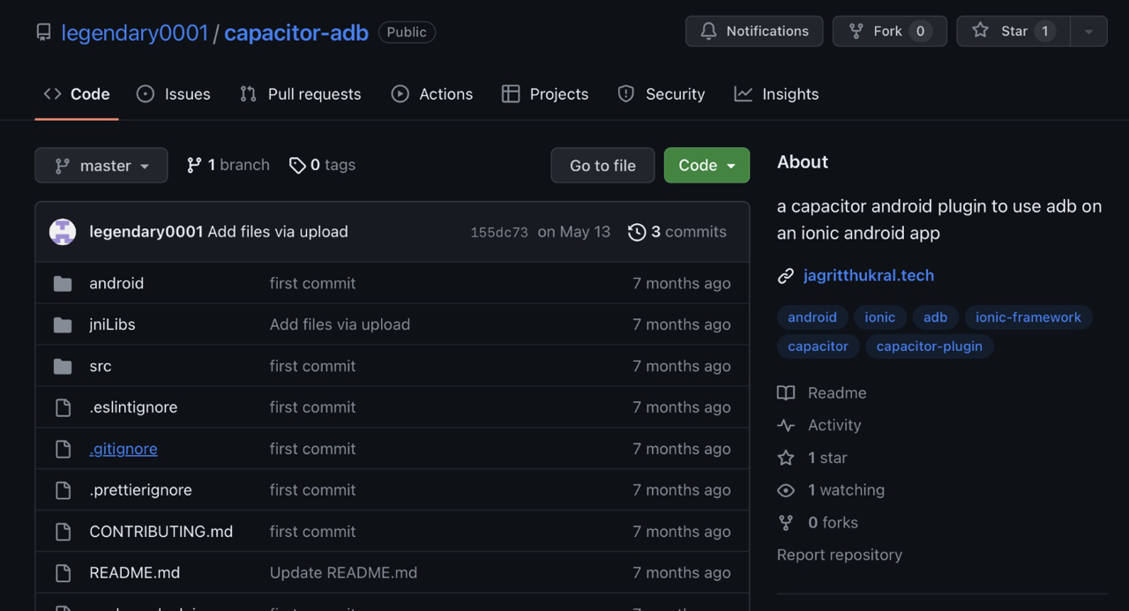Open the jniLibs folder
Viewport: 1129px width, 611px height.
(112, 324)
